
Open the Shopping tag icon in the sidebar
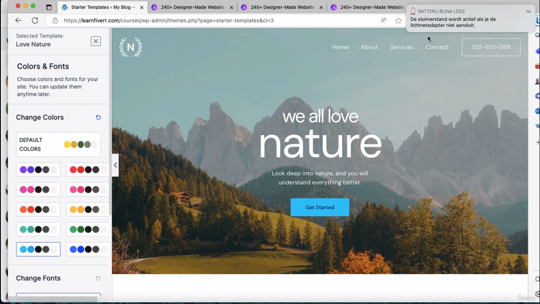pyautogui.click(x=537, y=51)
